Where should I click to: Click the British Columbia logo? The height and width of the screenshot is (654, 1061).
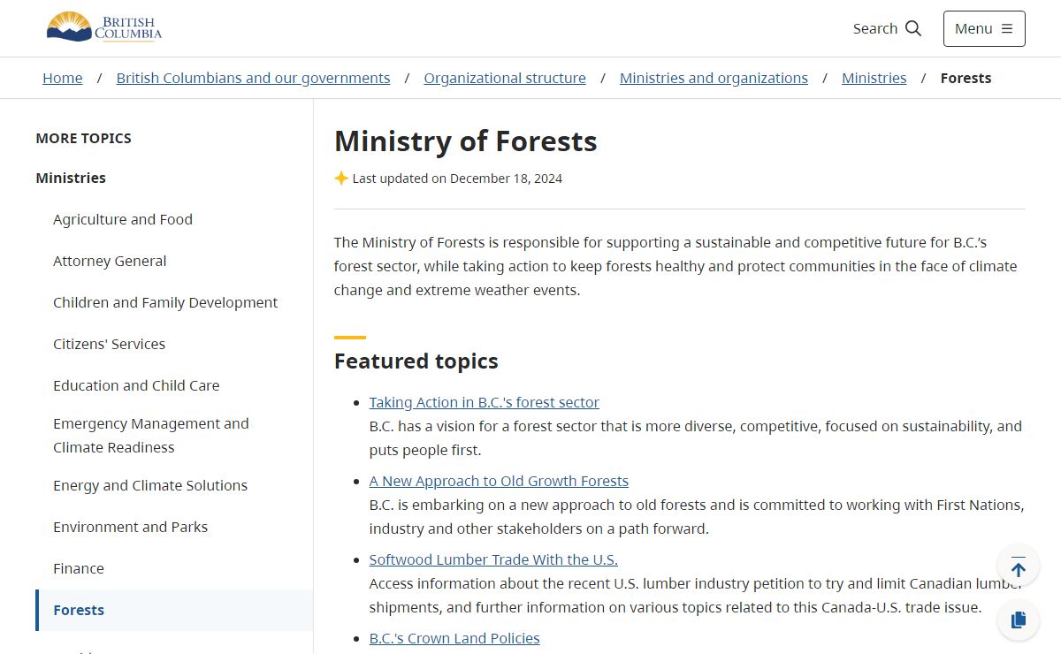[x=104, y=27]
